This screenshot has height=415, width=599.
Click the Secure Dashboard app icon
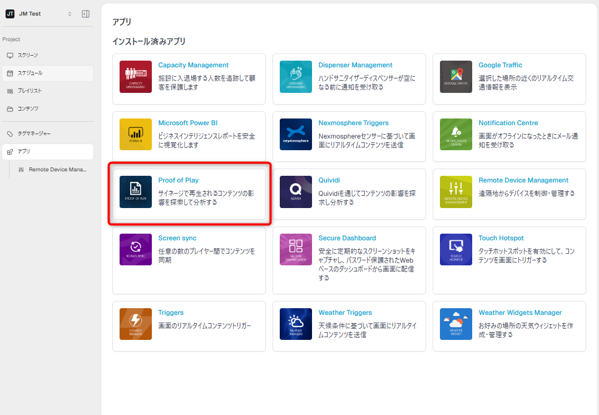coord(296,250)
